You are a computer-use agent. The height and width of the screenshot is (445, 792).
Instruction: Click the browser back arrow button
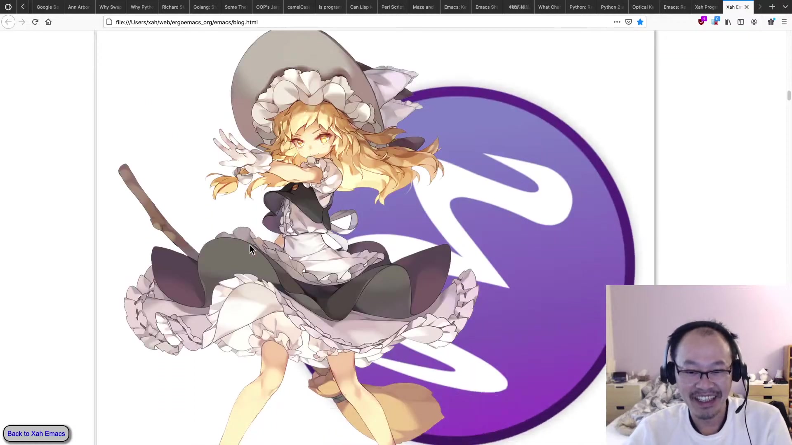[x=8, y=22]
